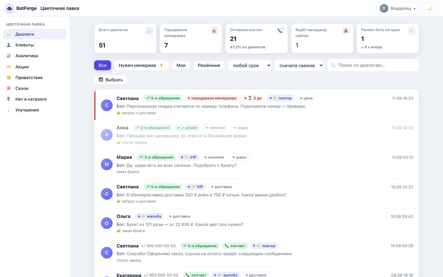Click the search magnifier icon

click(x=333, y=65)
